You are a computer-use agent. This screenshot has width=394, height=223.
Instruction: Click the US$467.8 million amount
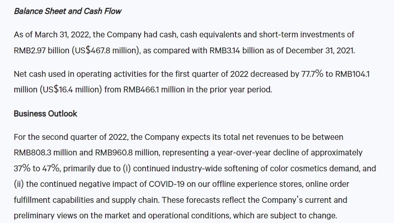[x=106, y=50]
